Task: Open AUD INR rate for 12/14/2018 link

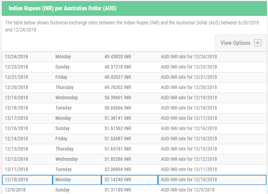Action: pos(189,139)
